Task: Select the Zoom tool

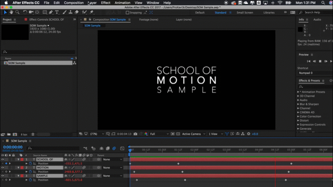Action: coord(17,12)
